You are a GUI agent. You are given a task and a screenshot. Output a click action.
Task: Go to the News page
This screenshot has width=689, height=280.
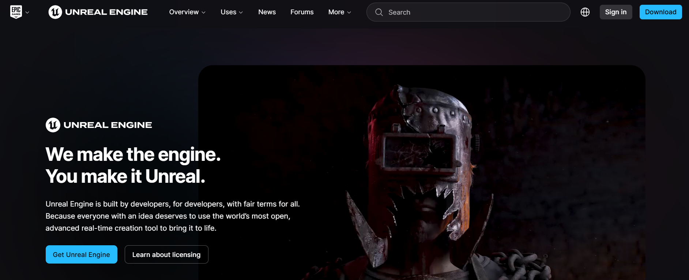click(x=267, y=12)
